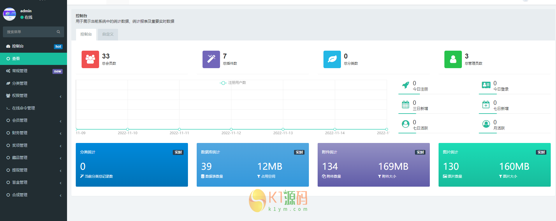
Task: Click the user circle monthly active icon
Action: point(486,124)
